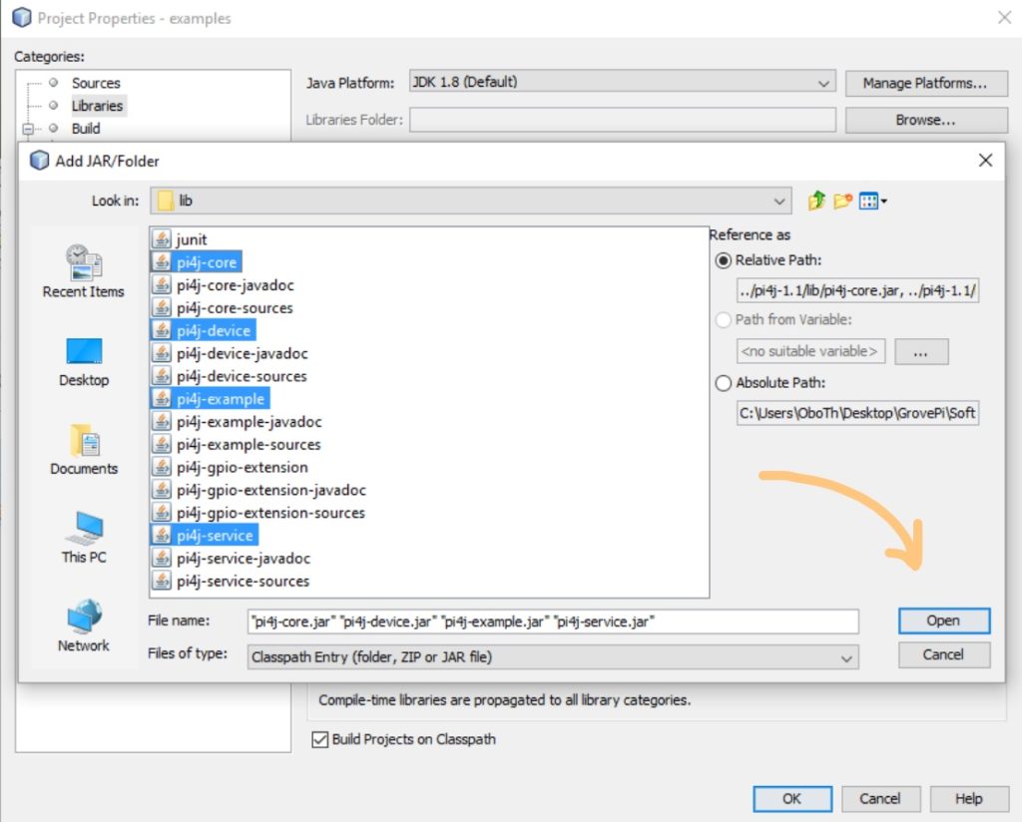Screen dimensions: 1022x822
Task: Expand the Look in folder dropdown
Action: tap(778, 201)
